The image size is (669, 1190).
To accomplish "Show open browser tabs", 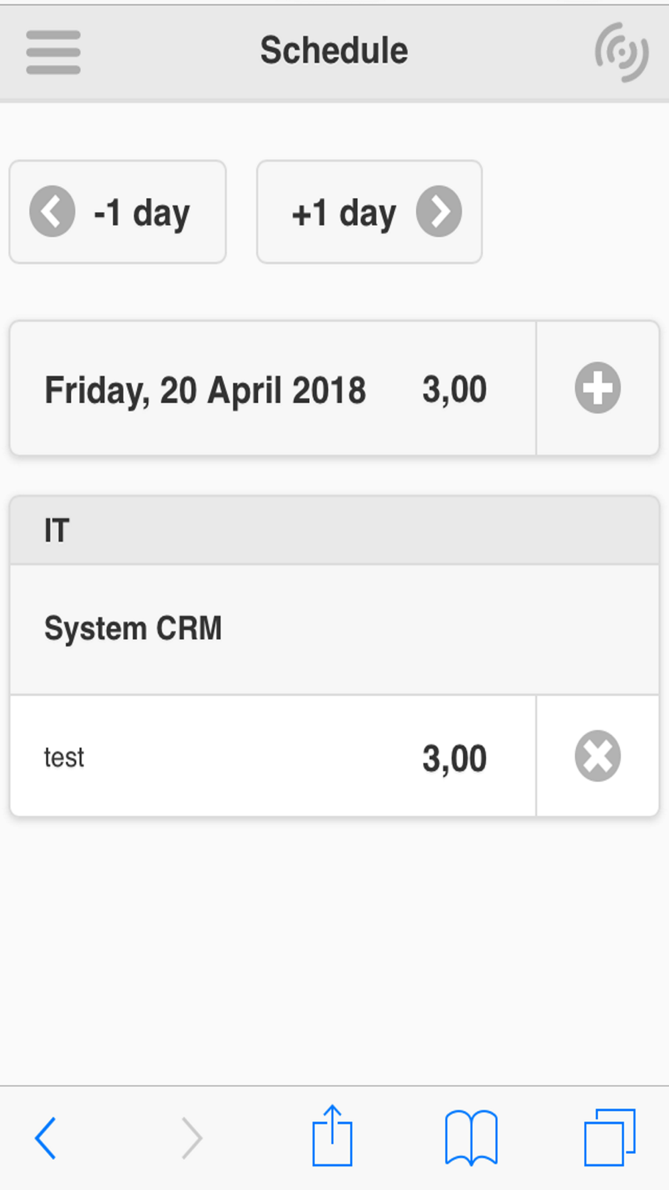I will coord(609,1138).
